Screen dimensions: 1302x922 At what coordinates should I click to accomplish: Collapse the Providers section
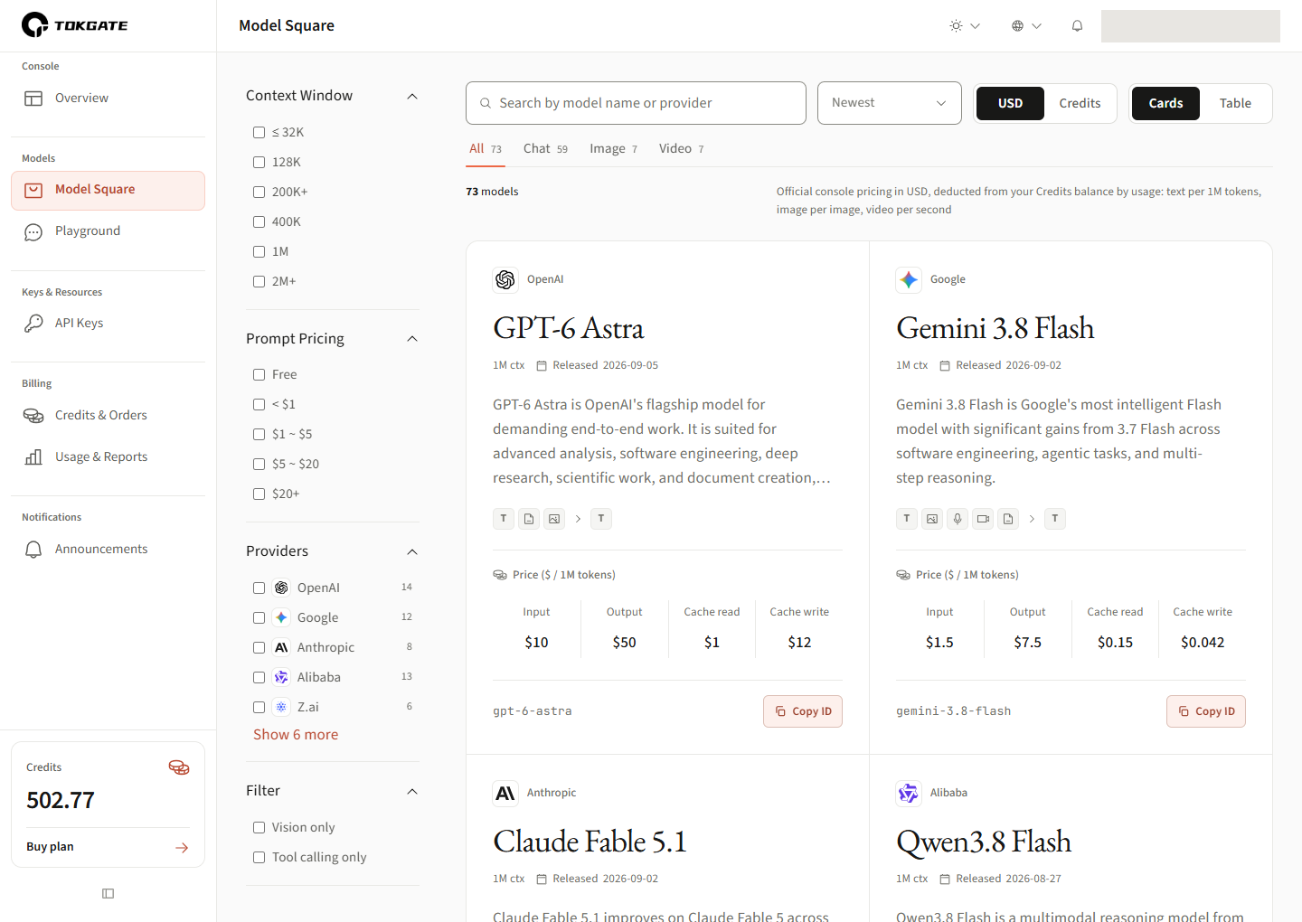[x=412, y=552]
